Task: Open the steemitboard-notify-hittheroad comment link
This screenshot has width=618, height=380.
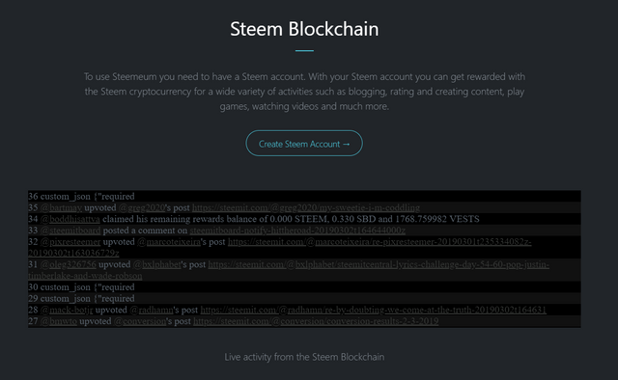Action: [297, 231]
